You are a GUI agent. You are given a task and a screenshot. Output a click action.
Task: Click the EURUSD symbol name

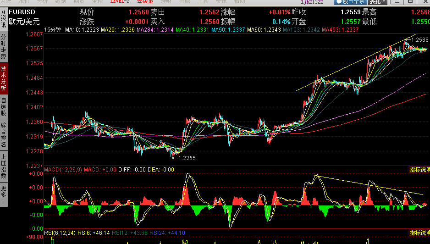click(22, 12)
